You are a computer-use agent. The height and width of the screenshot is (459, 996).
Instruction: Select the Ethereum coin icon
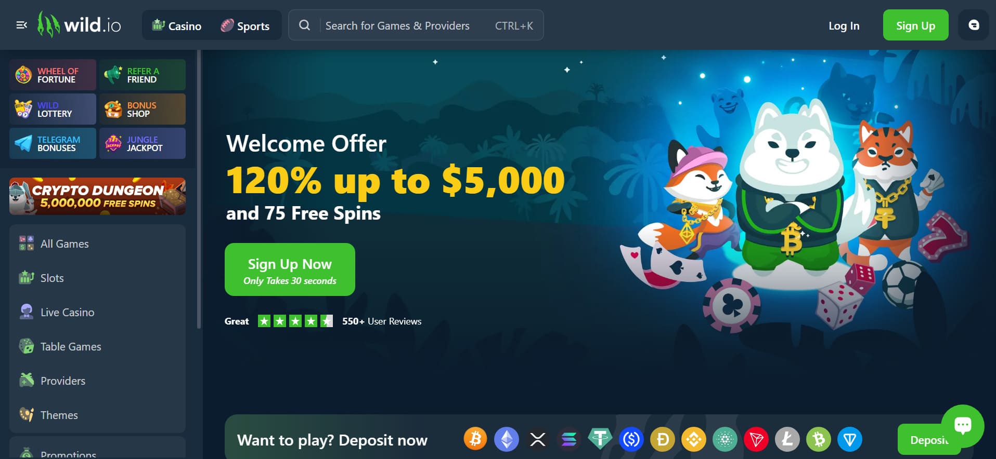click(506, 439)
